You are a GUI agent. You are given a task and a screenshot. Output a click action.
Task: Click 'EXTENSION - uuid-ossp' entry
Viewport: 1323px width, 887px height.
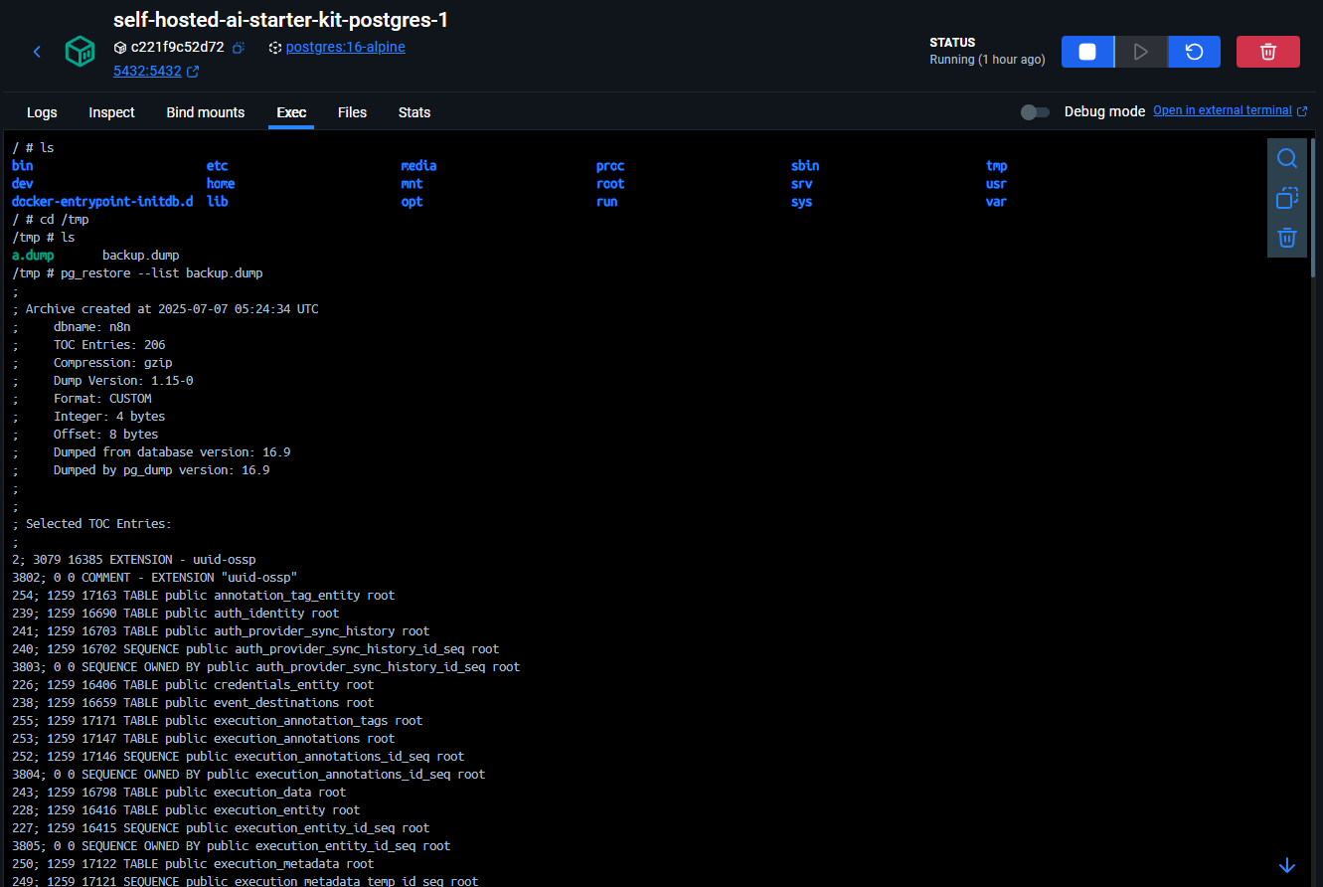coord(134,560)
